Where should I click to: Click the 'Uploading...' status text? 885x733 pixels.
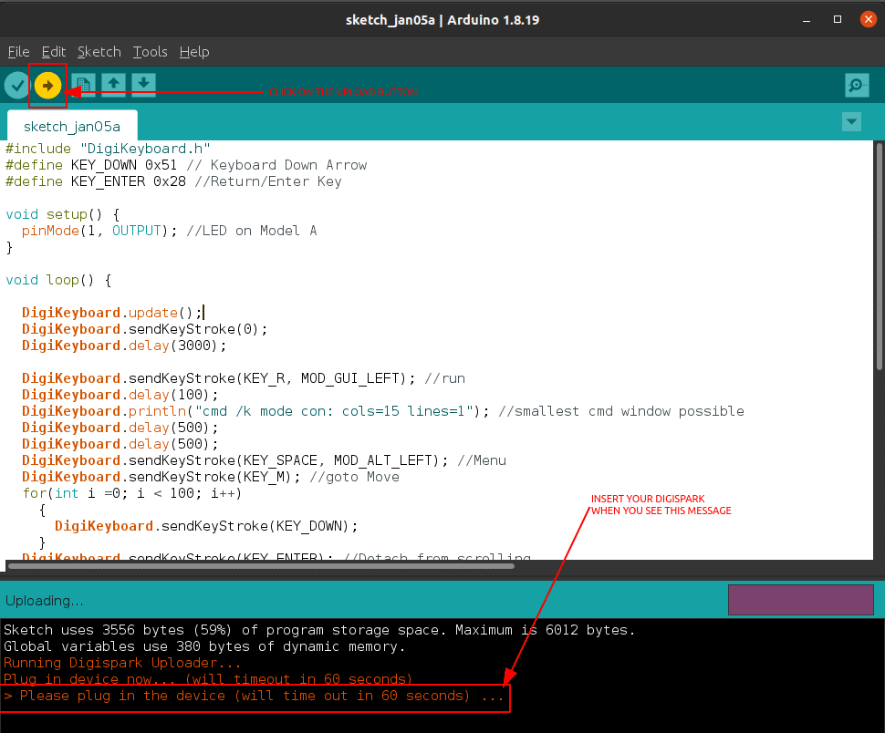click(x=44, y=601)
